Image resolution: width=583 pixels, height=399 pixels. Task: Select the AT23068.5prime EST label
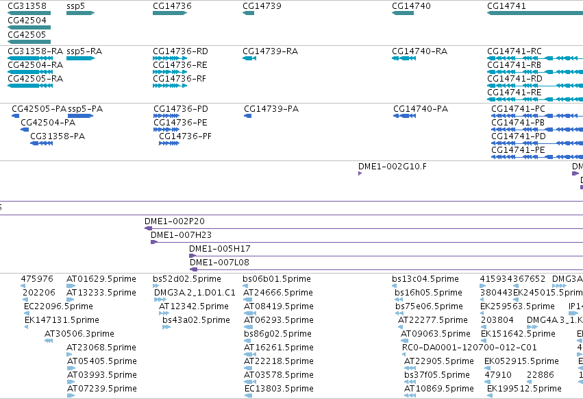pos(101,348)
